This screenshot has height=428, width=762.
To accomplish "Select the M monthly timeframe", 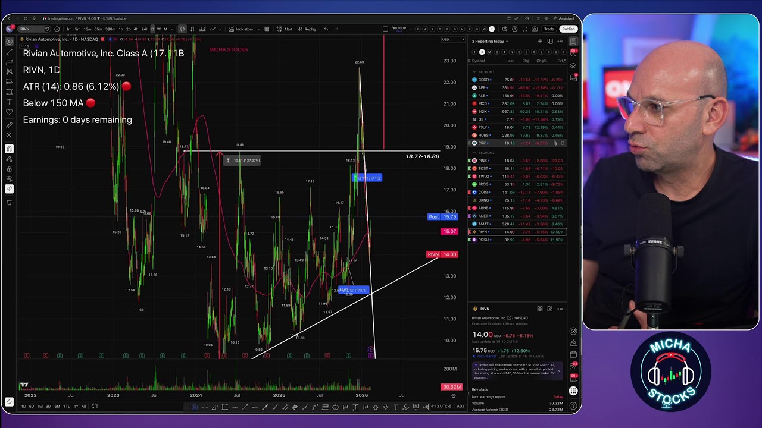I will pyautogui.click(x=165, y=29).
